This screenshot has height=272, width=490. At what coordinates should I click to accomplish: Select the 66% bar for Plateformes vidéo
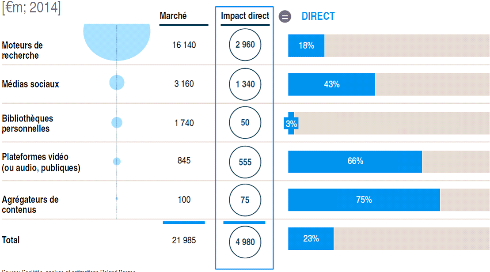(x=355, y=162)
